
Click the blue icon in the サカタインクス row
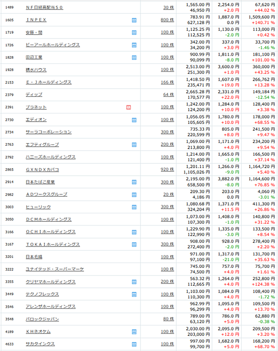134,344
